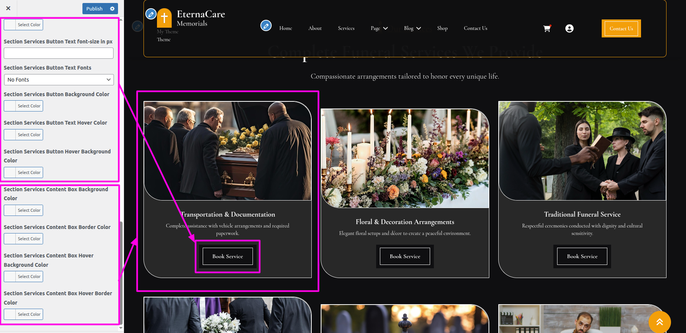686x333 pixels.
Task: Open the user account icon
Action: (x=569, y=28)
